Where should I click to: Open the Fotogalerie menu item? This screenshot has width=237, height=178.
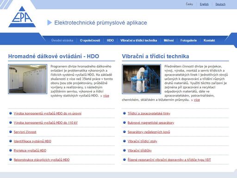(188, 40)
